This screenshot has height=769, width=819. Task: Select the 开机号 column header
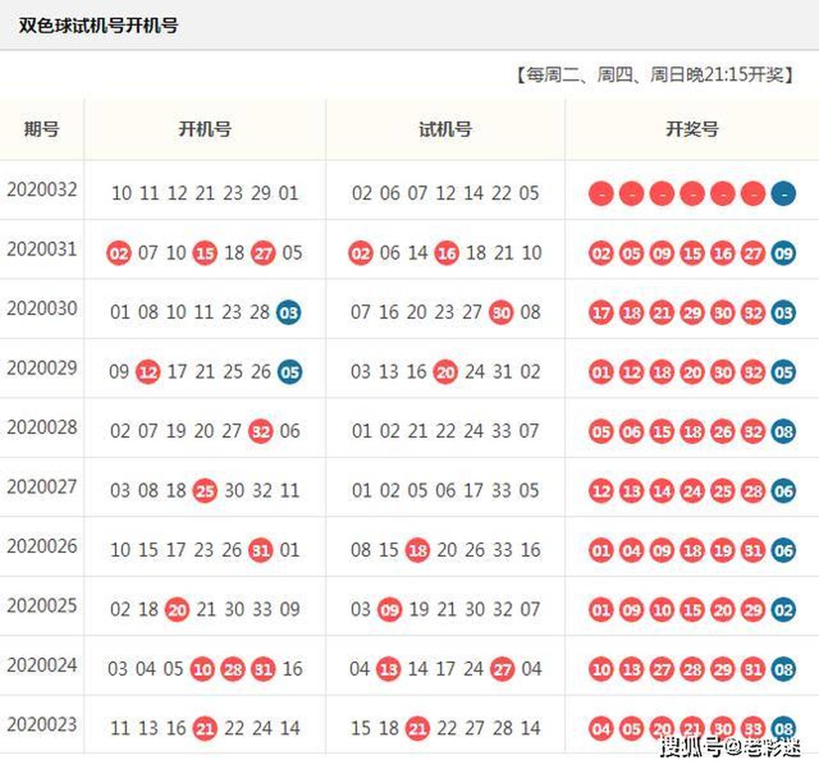pos(205,129)
